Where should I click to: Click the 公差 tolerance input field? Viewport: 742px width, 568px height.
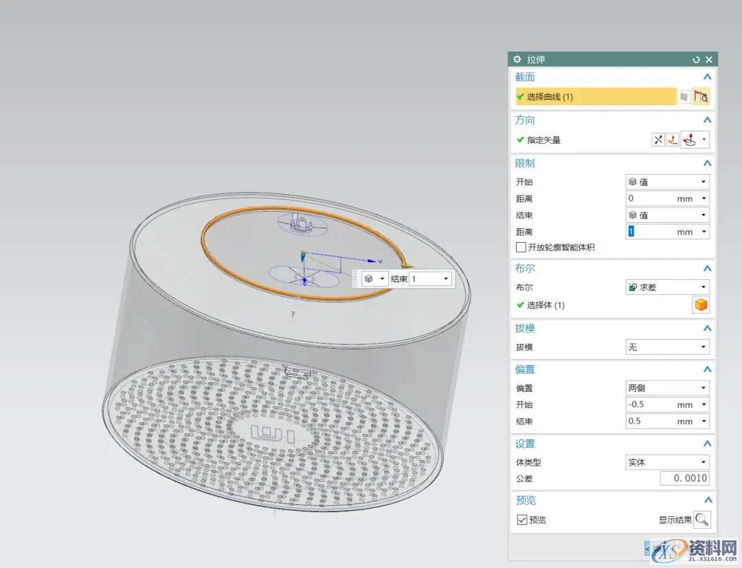click(684, 479)
